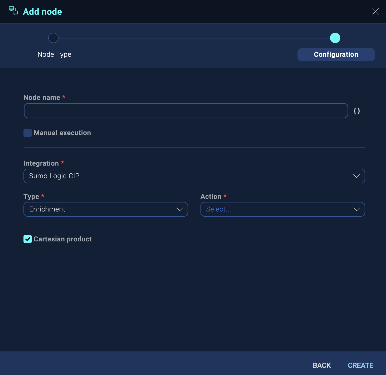Click the Action field chevron arrow
This screenshot has height=375, width=386.
point(357,209)
